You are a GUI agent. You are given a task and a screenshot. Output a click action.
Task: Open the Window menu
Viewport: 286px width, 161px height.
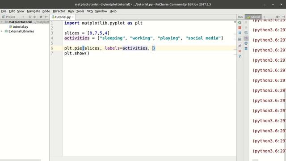(101, 11)
